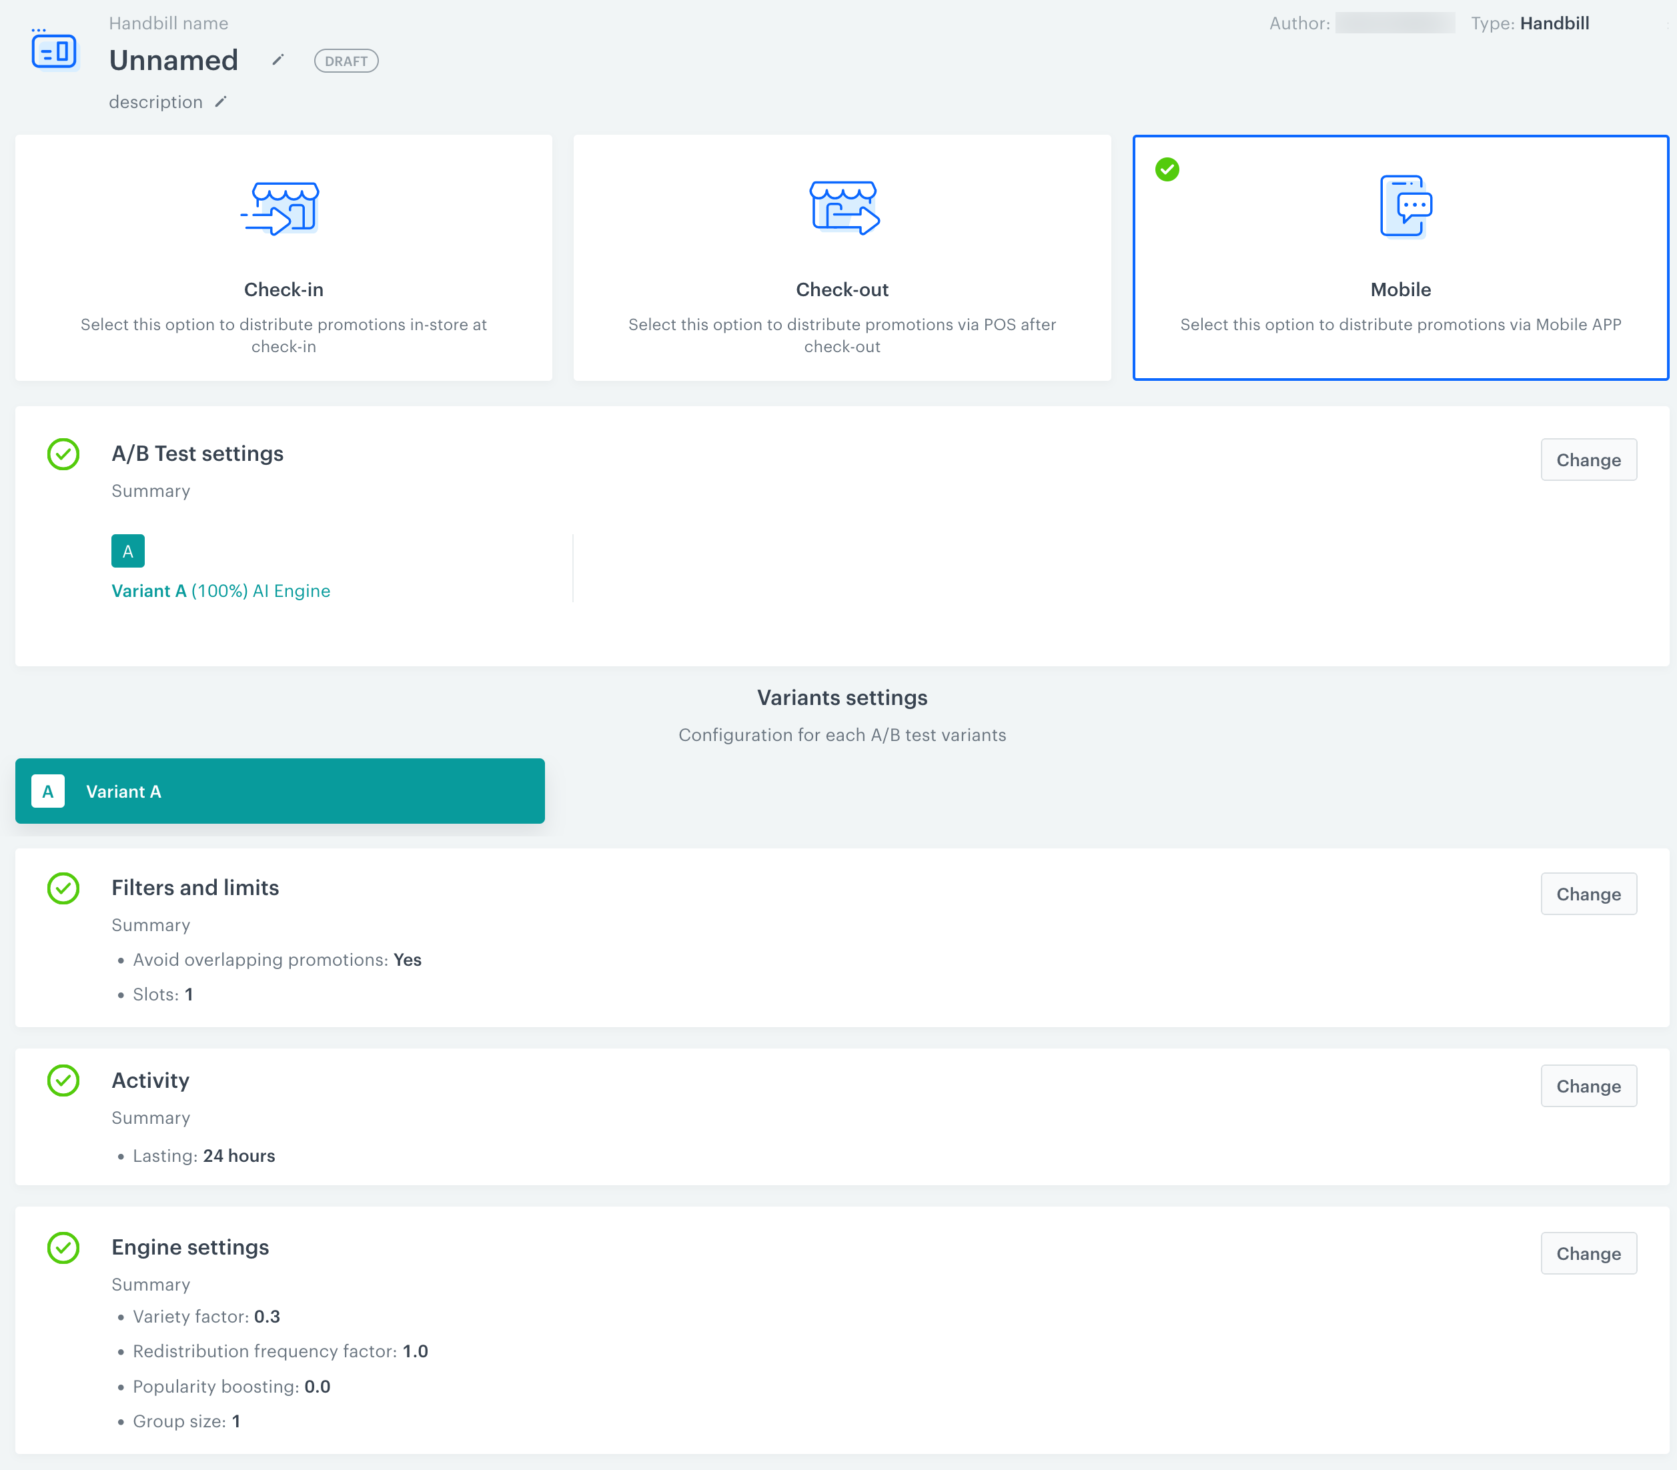This screenshot has height=1470, width=1677.
Task: Change the Engine settings
Action: tap(1588, 1253)
